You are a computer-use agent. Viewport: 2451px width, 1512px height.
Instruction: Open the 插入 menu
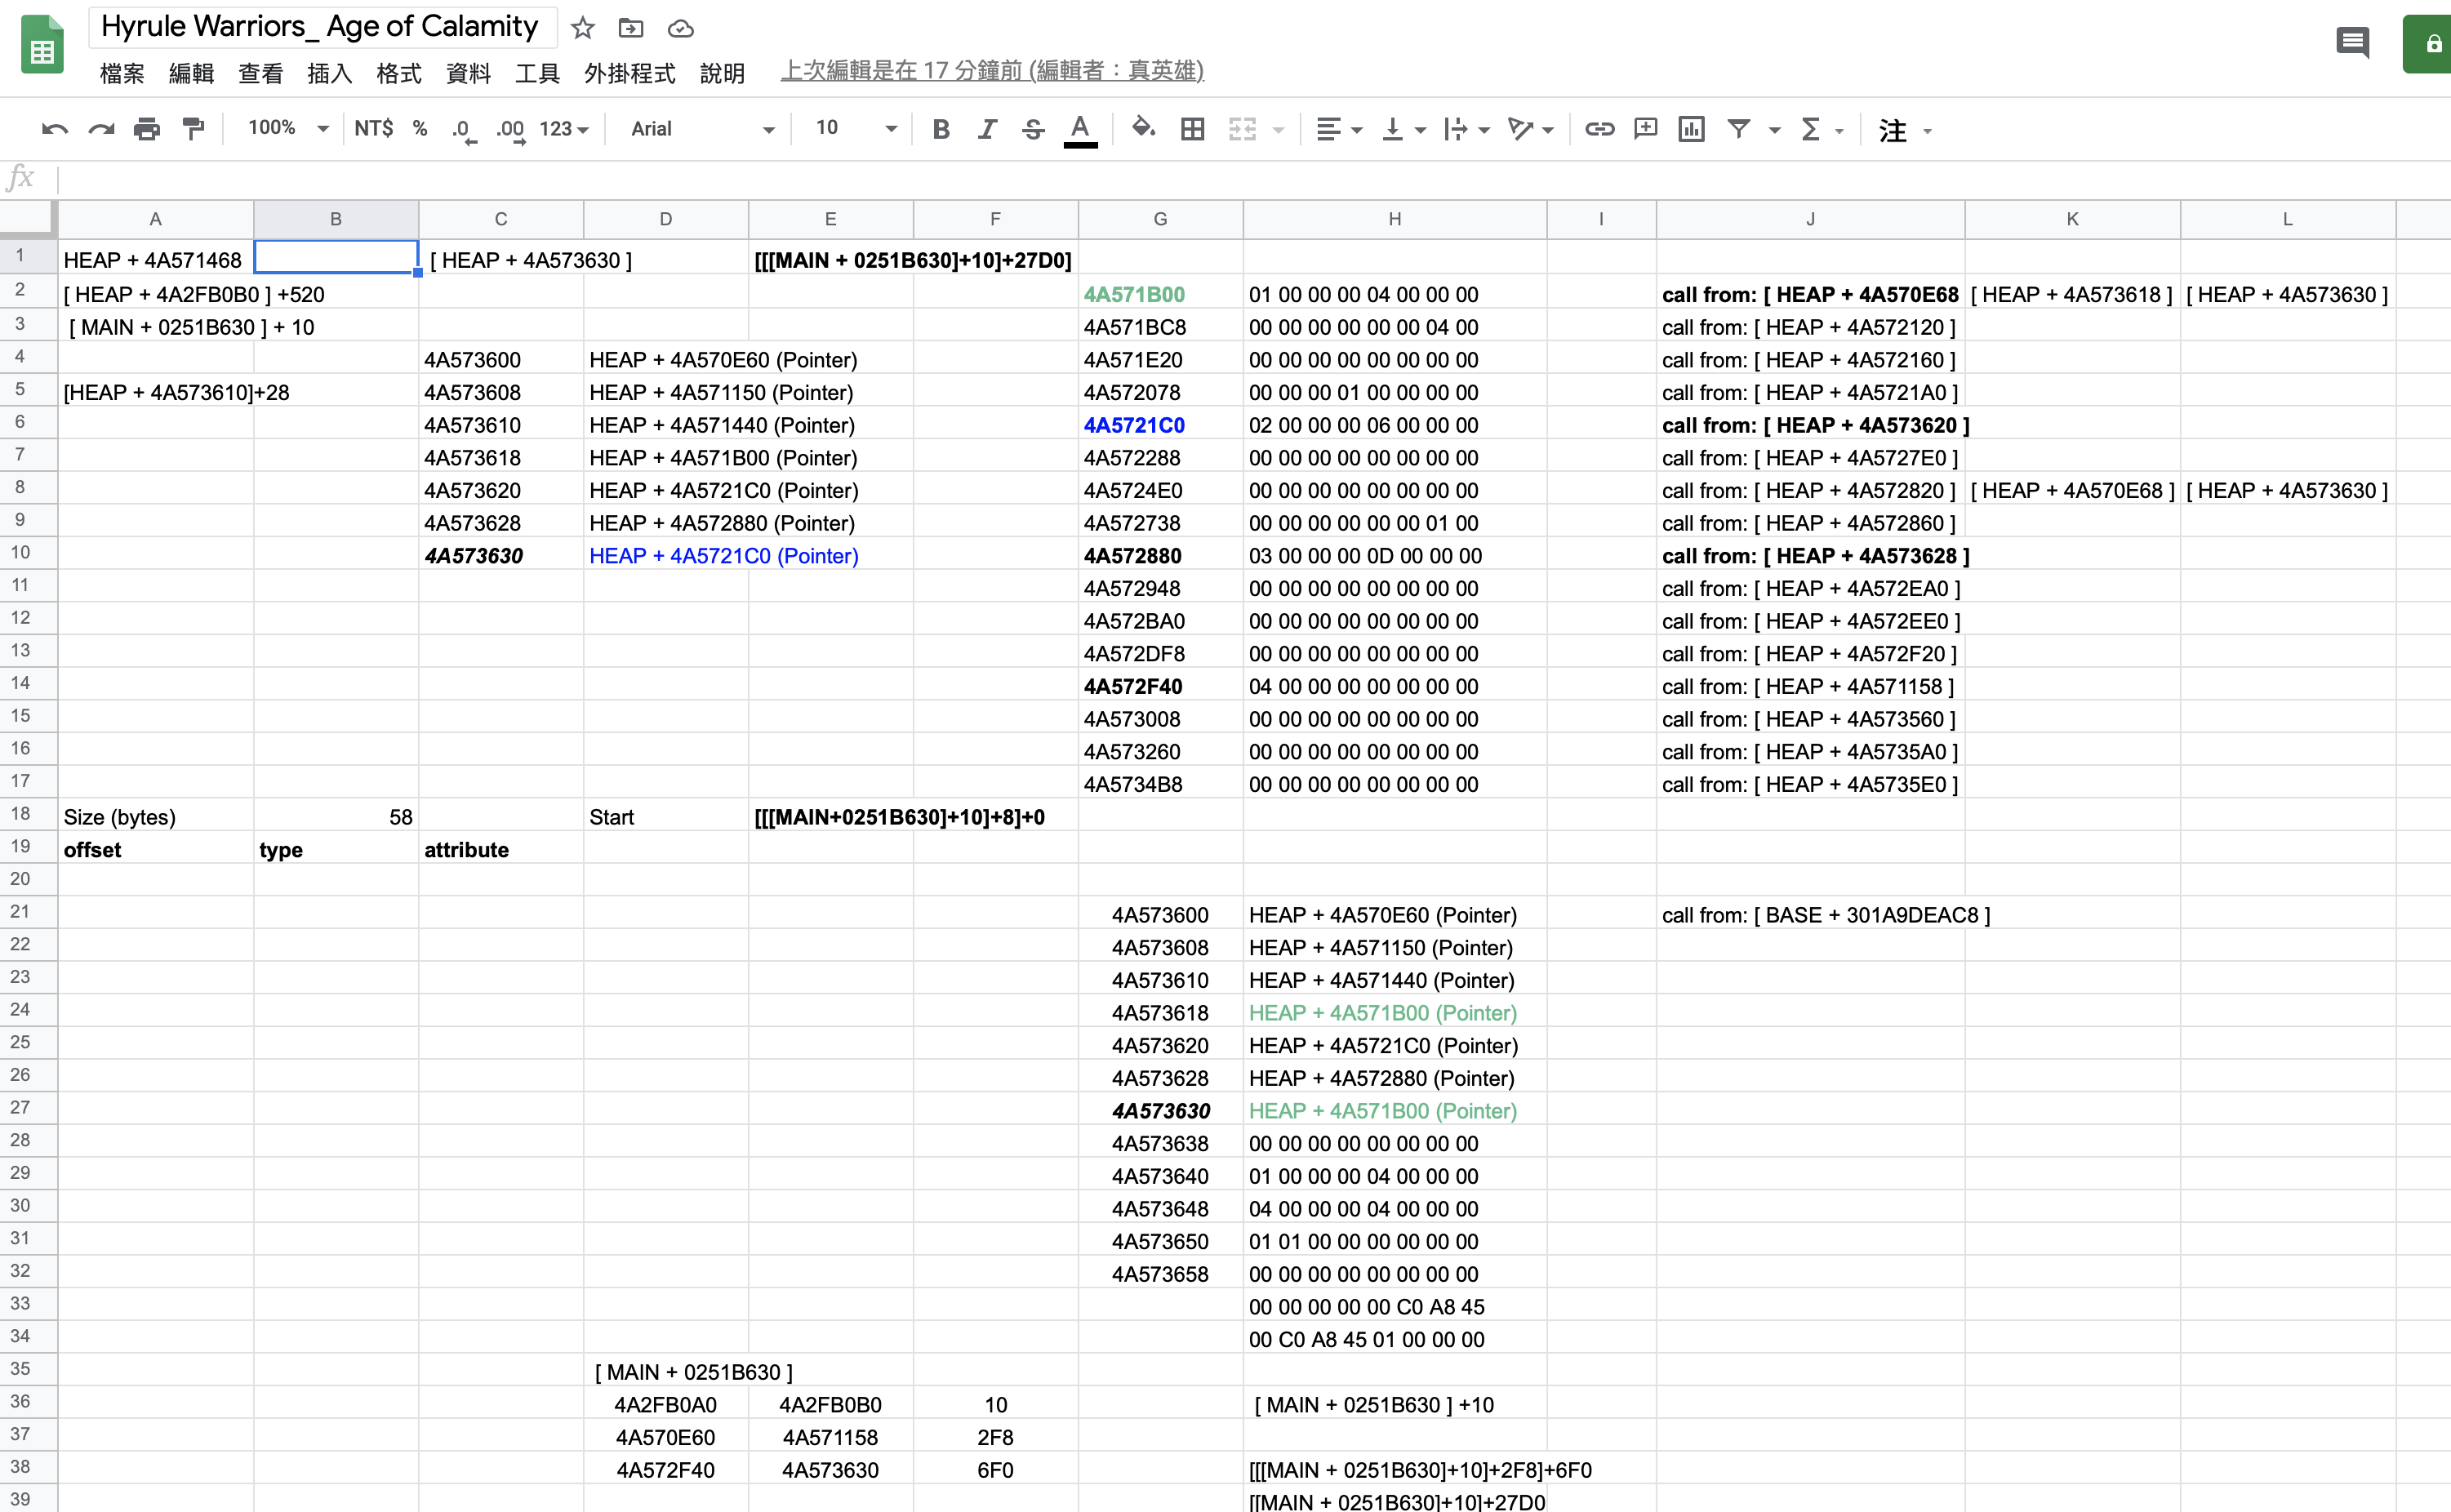click(x=329, y=73)
